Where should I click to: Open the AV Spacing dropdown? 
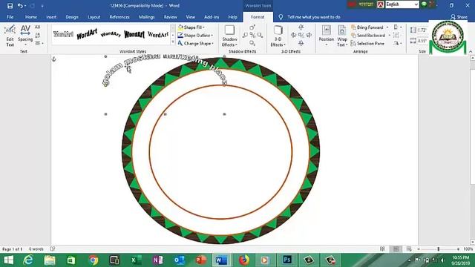(x=25, y=36)
